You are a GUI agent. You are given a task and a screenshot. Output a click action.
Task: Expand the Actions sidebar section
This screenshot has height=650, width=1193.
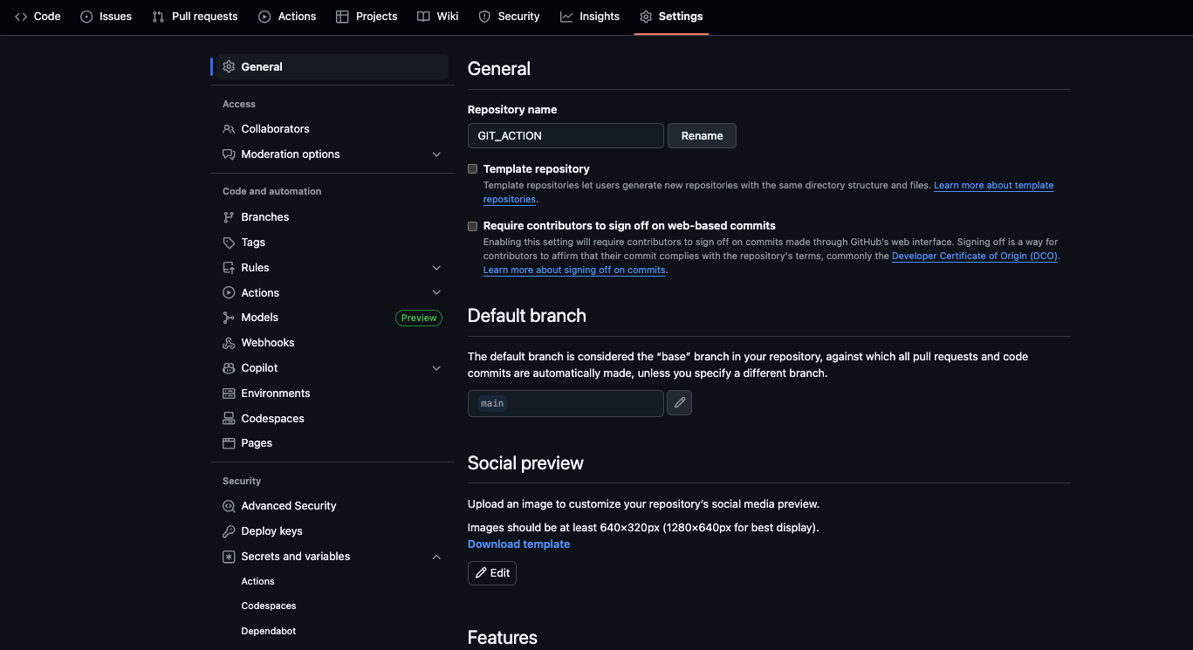(x=436, y=292)
